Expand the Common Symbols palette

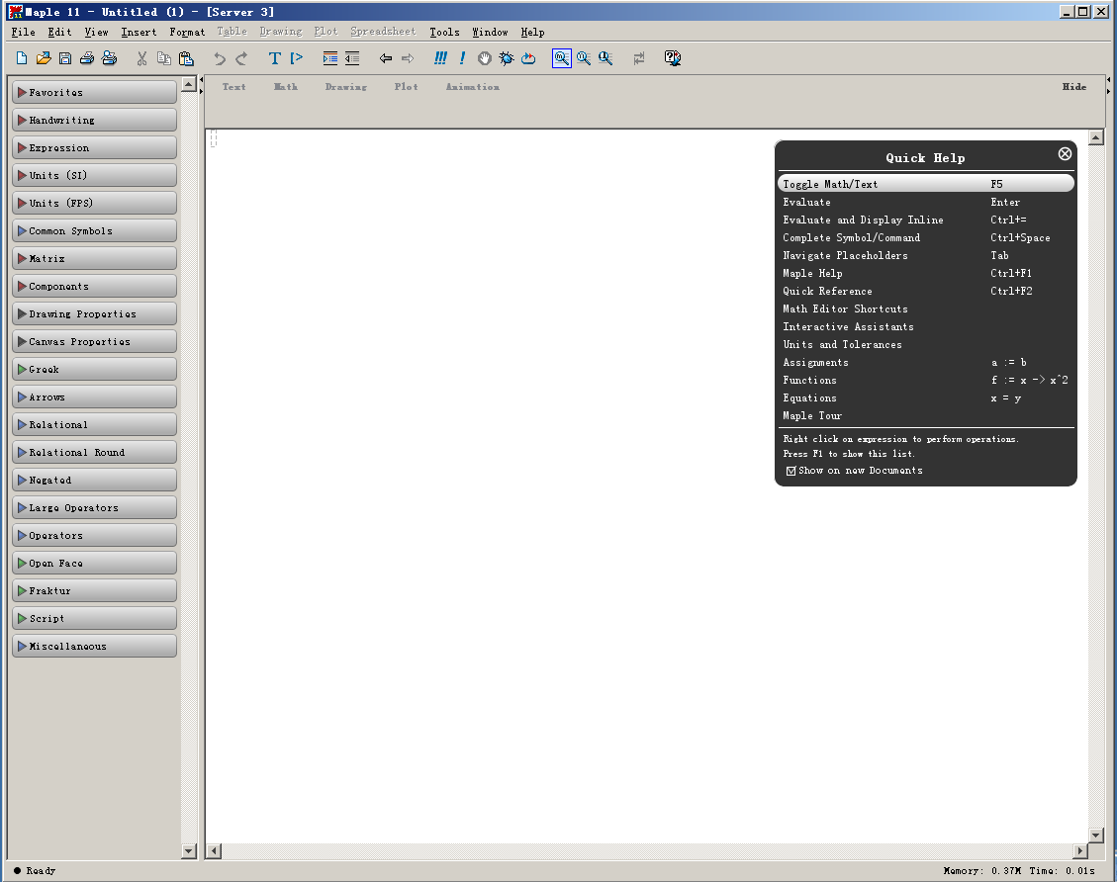pyautogui.click(x=94, y=231)
